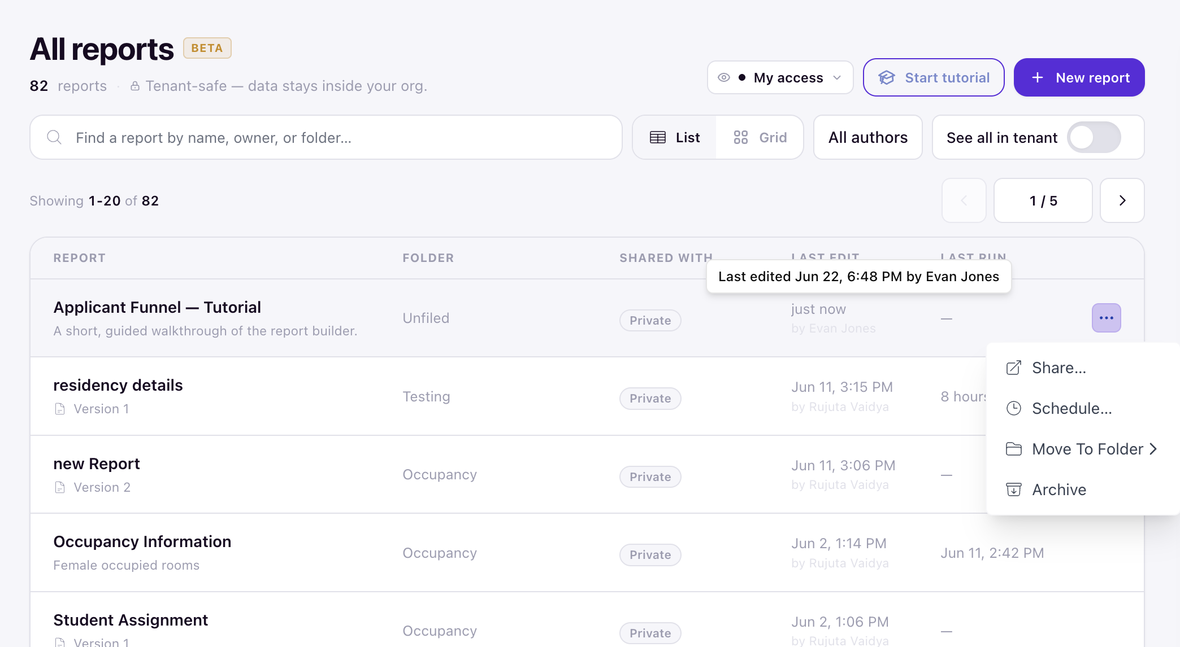
Task: Click the Private badge for Occupancy Information
Action: coord(650,555)
